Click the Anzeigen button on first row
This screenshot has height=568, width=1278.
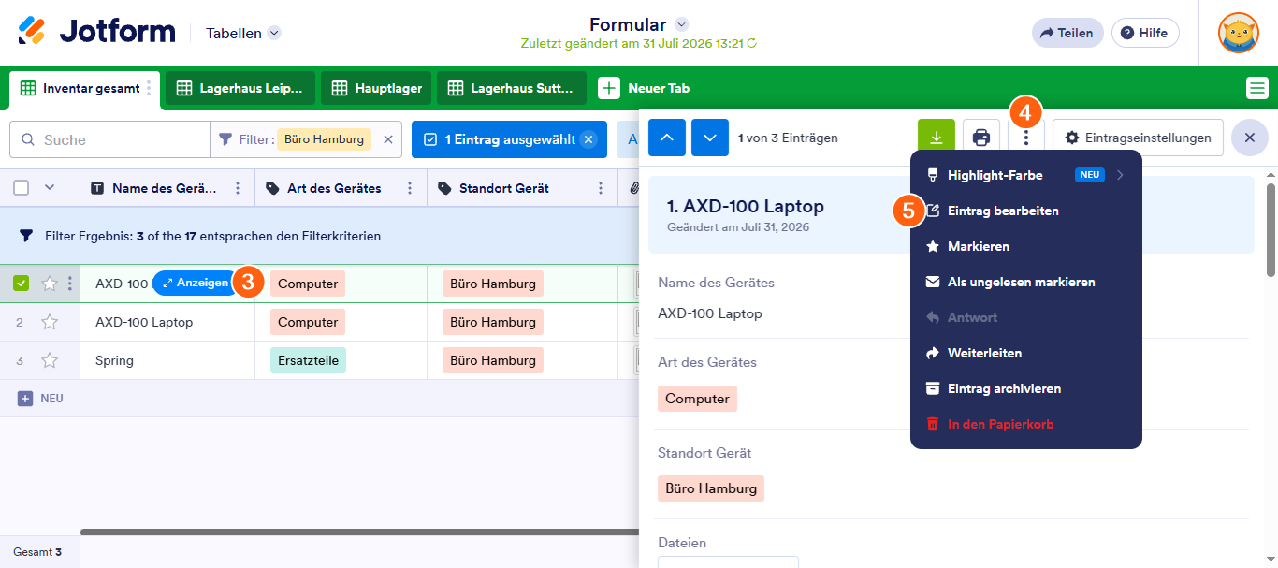click(x=196, y=283)
